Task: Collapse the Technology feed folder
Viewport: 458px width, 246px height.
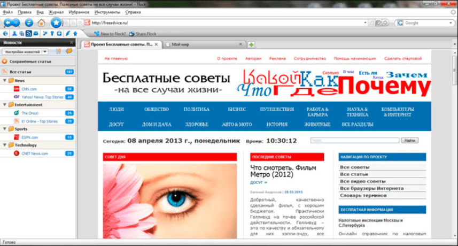Action: click(5, 145)
